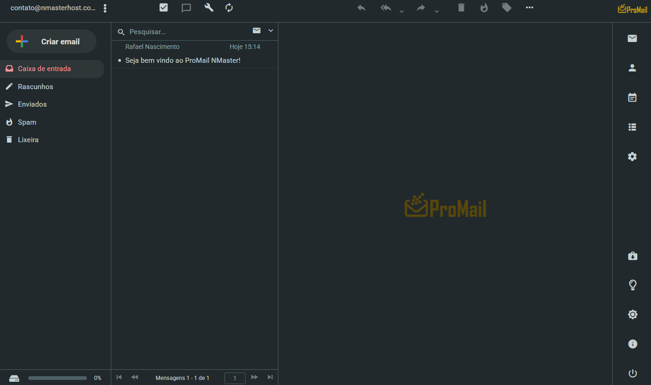Open the Enviados folder
651x385 pixels.
(52, 104)
